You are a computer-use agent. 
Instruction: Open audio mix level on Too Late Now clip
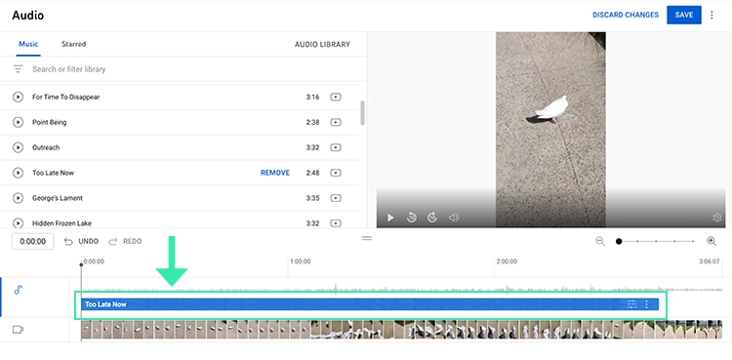coord(631,304)
